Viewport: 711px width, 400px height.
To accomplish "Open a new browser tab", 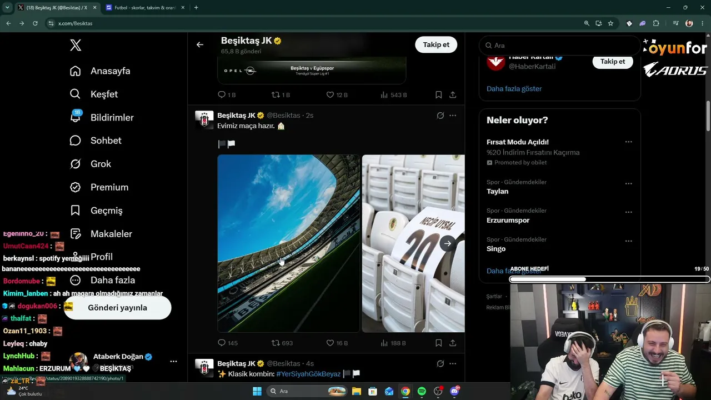I will tap(196, 8).
